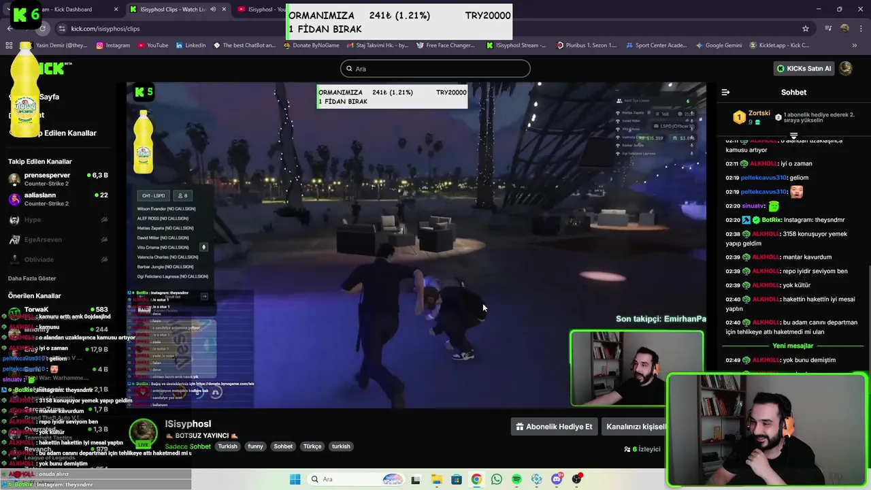Image resolution: width=871 pixels, height=490 pixels.
Task: Open Spotify from the taskbar
Action: (x=516, y=480)
